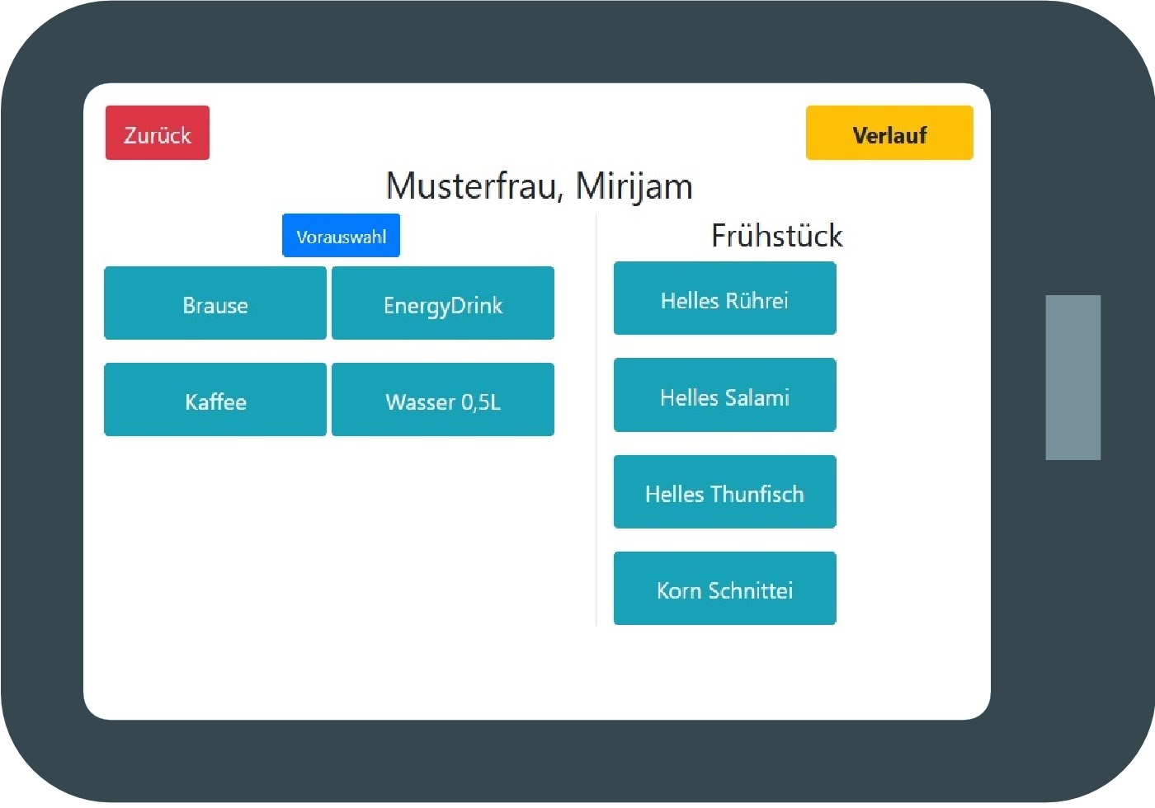This screenshot has width=1155, height=808.
Task: Click the word Helles in Helles Rührei
Action: (x=690, y=300)
